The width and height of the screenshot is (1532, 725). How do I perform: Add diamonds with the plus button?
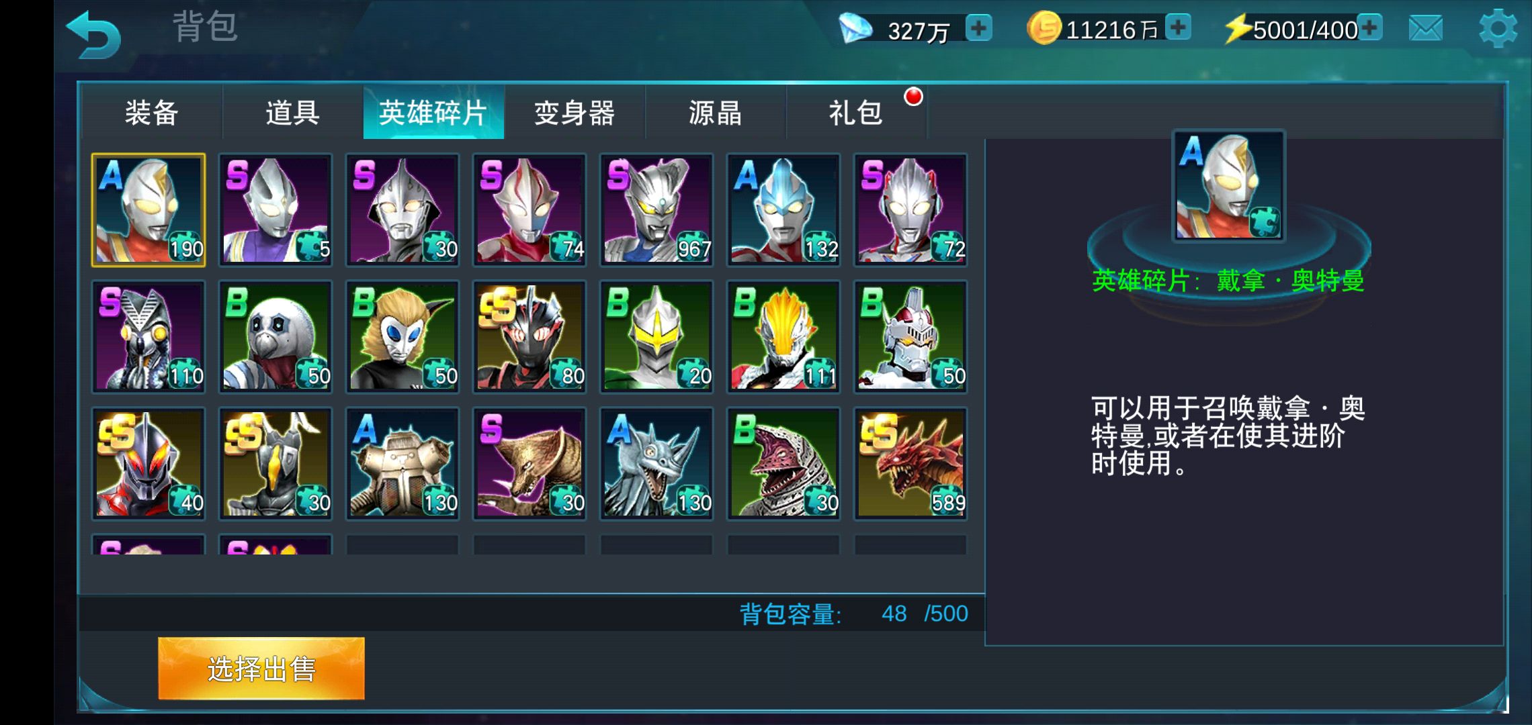(x=978, y=28)
